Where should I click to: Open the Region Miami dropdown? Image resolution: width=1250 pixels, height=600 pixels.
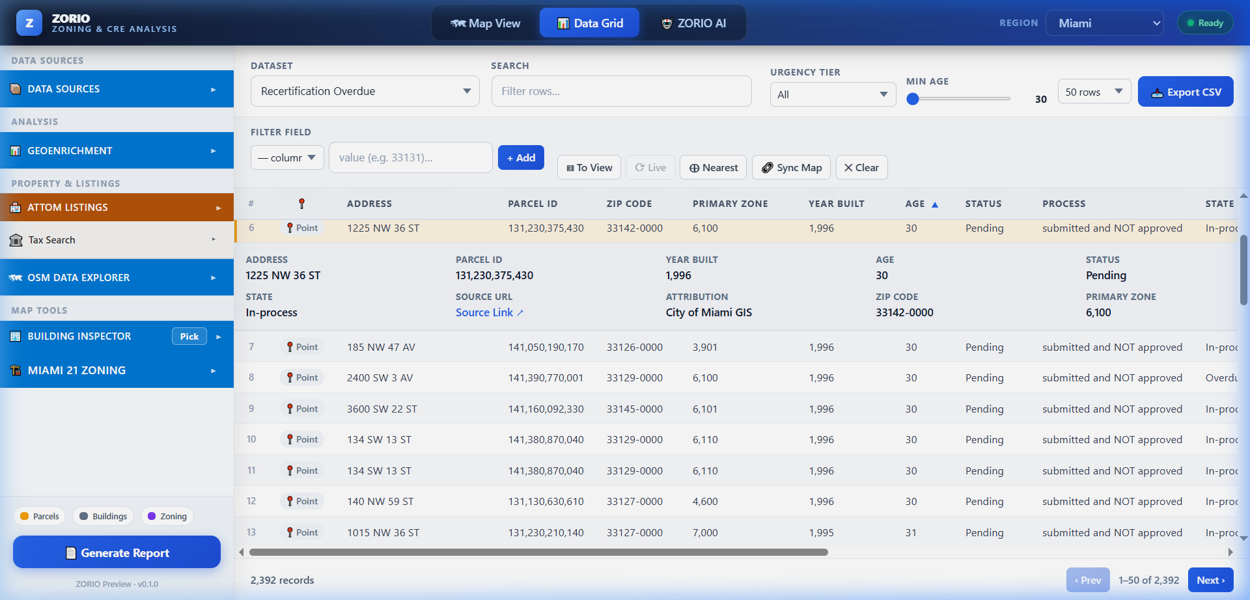point(1105,23)
